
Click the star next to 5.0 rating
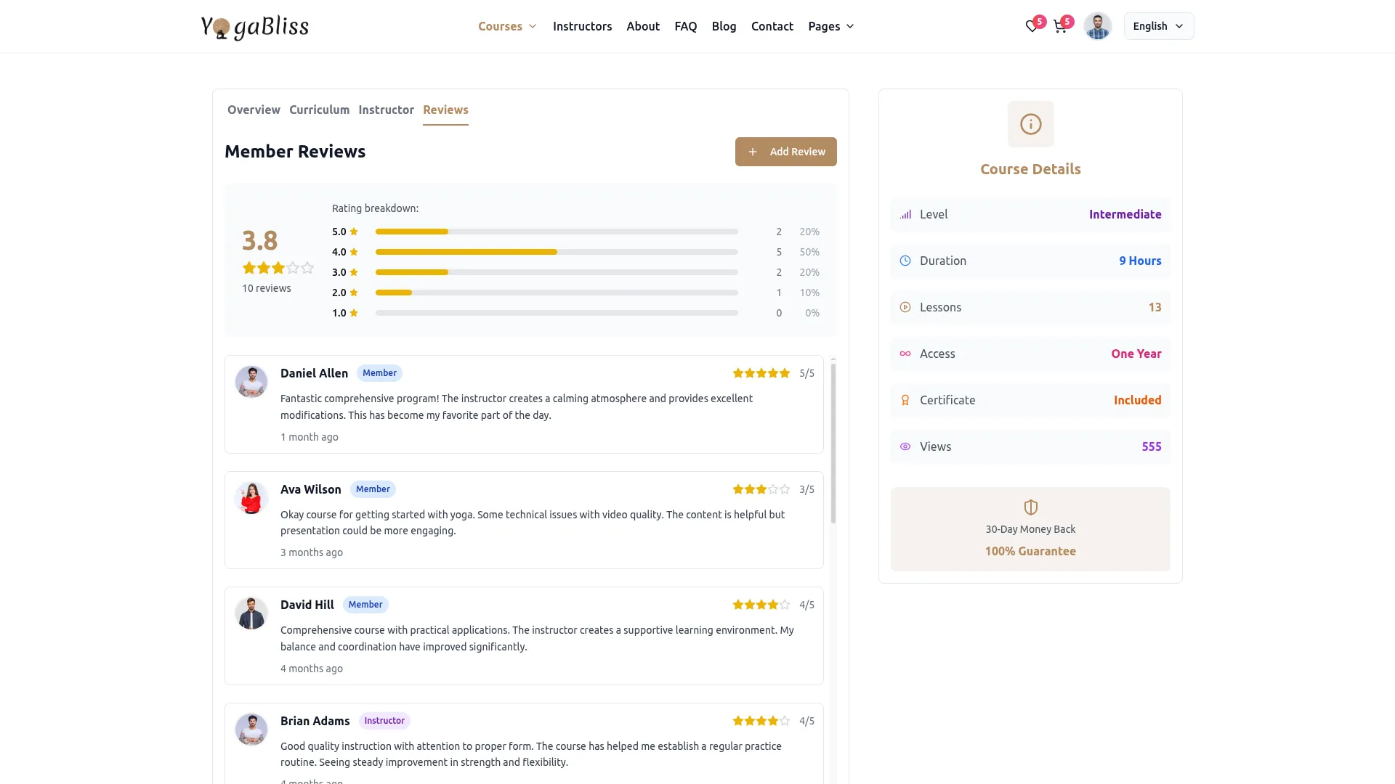click(x=354, y=232)
